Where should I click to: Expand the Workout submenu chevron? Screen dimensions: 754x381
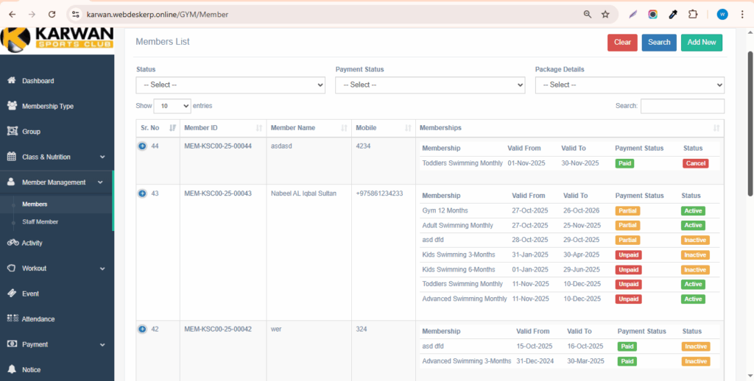coord(102,268)
